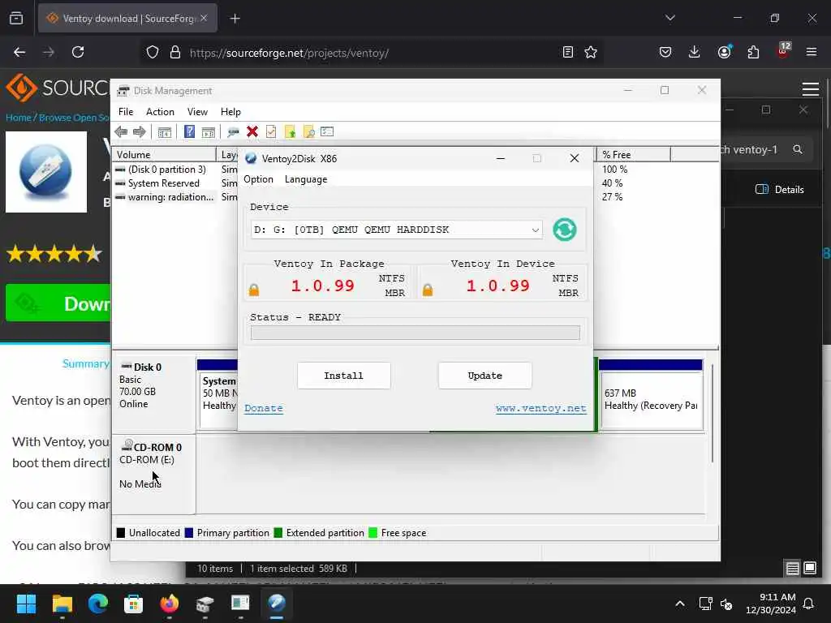The image size is (831, 623).
Task: Click the green Download button on SourceForge
Action: coord(58,303)
